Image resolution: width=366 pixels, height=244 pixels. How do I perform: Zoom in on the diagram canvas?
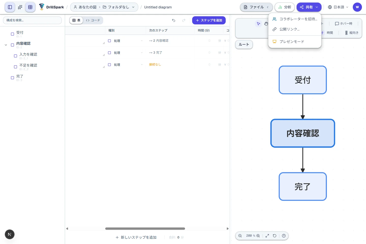(258, 236)
